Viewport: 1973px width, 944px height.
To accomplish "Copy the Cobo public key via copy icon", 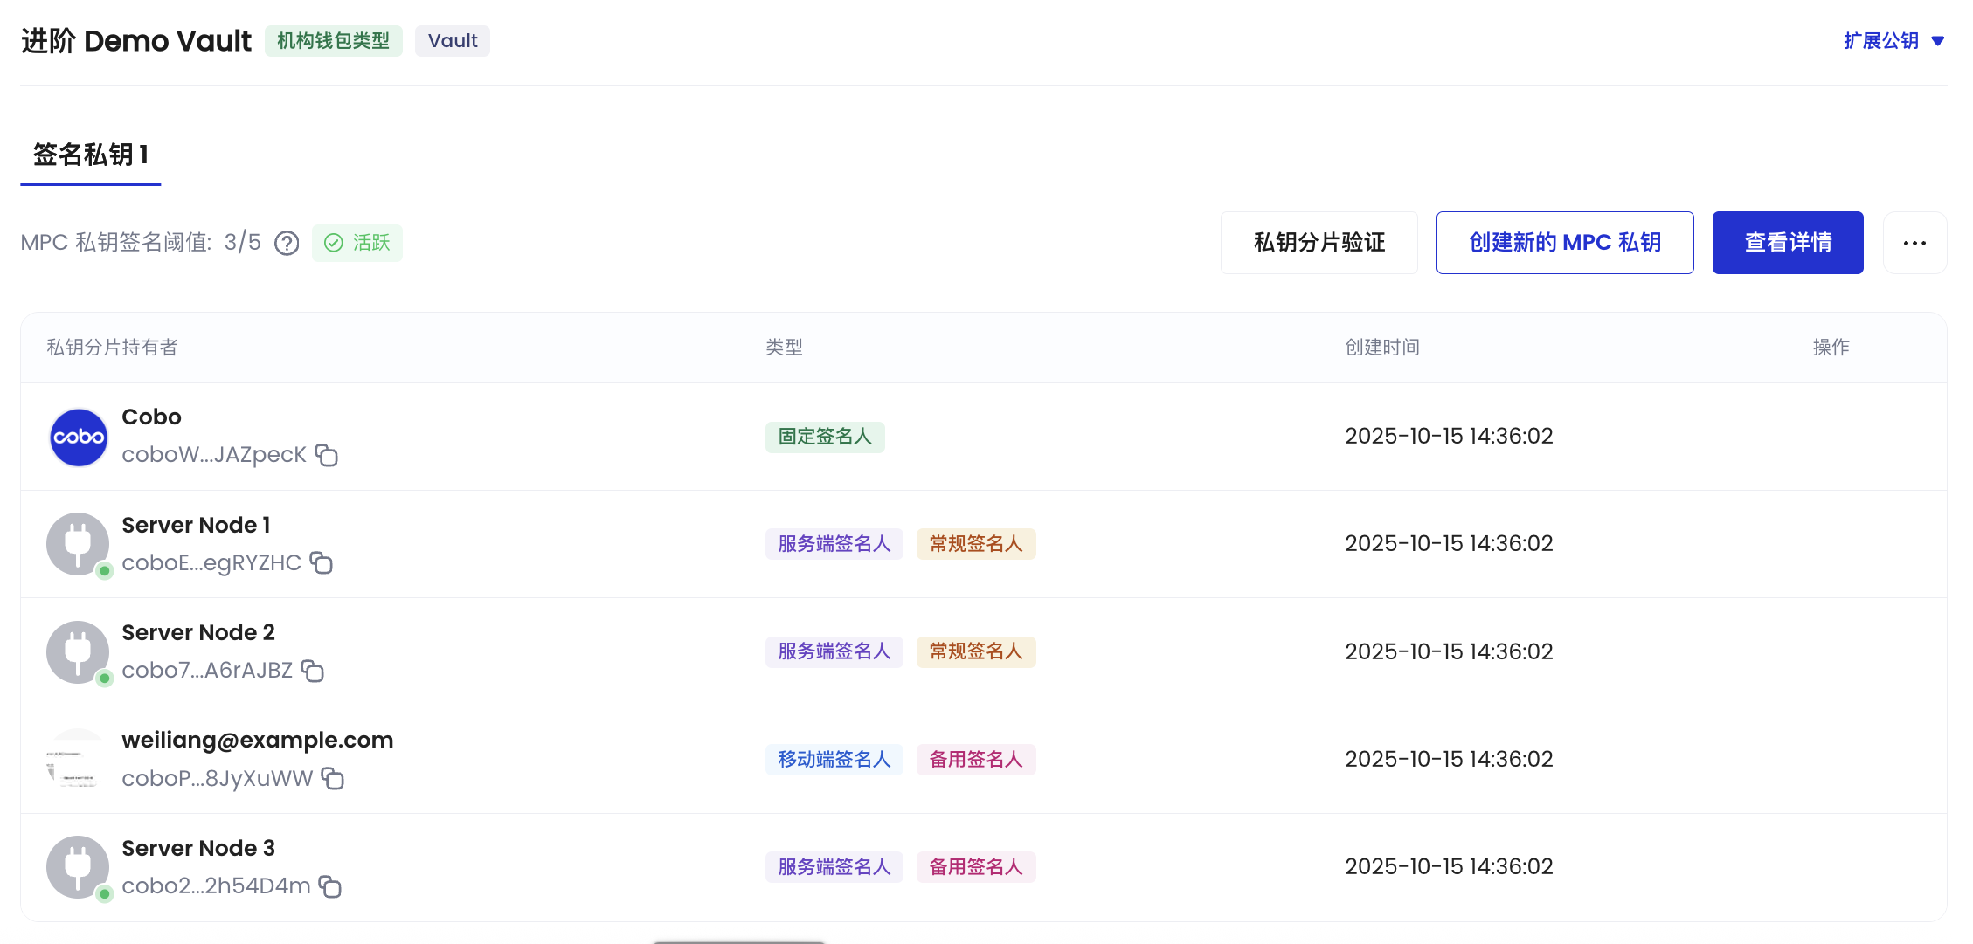I will [327, 455].
